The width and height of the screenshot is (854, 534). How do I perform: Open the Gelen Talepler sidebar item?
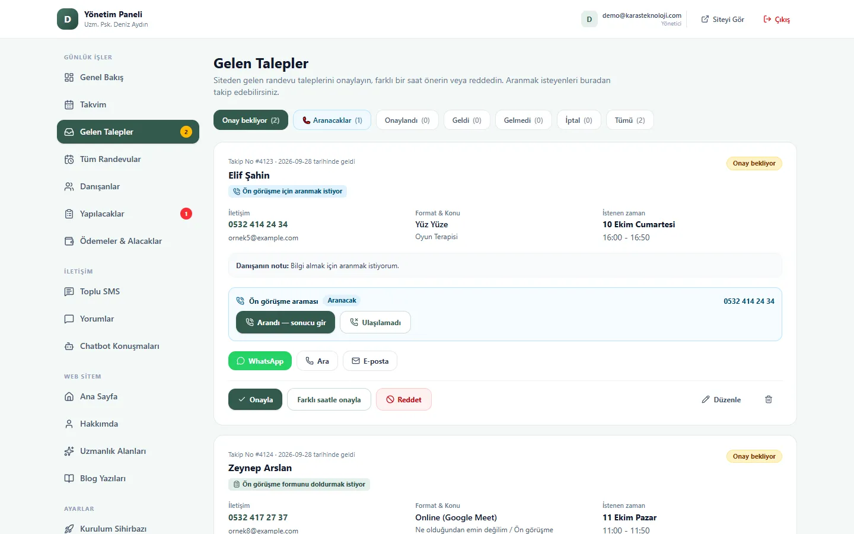coord(128,132)
